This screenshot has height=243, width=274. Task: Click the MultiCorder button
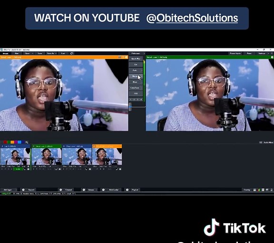pos(114,190)
